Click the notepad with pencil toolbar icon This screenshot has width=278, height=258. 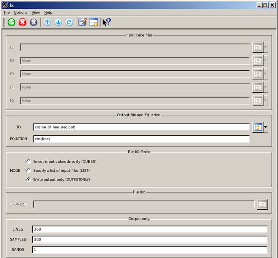click(x=82, y=22)
